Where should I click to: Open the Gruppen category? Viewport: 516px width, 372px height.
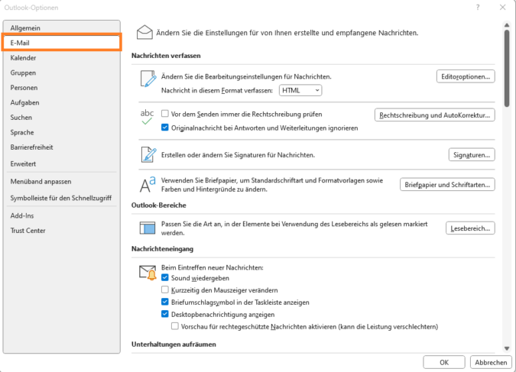tap(62, 73)
